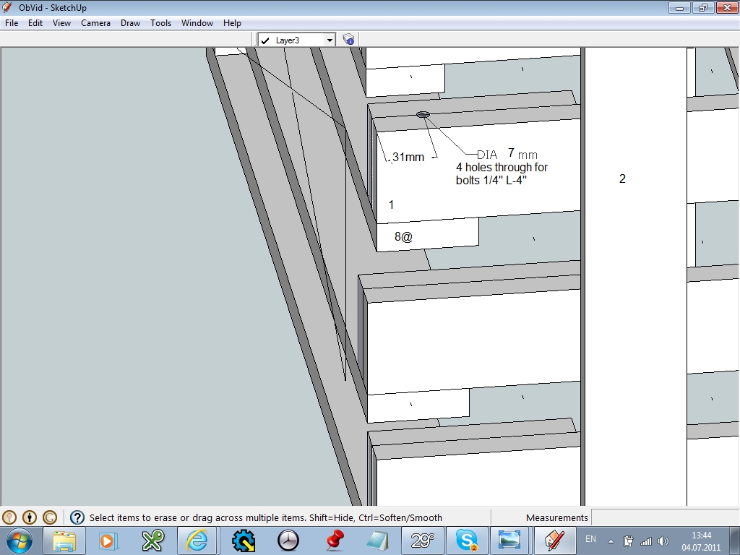Switch to Skype in the taskbar
This screenshot has width=740, height=555.
[x=467, y=541]
